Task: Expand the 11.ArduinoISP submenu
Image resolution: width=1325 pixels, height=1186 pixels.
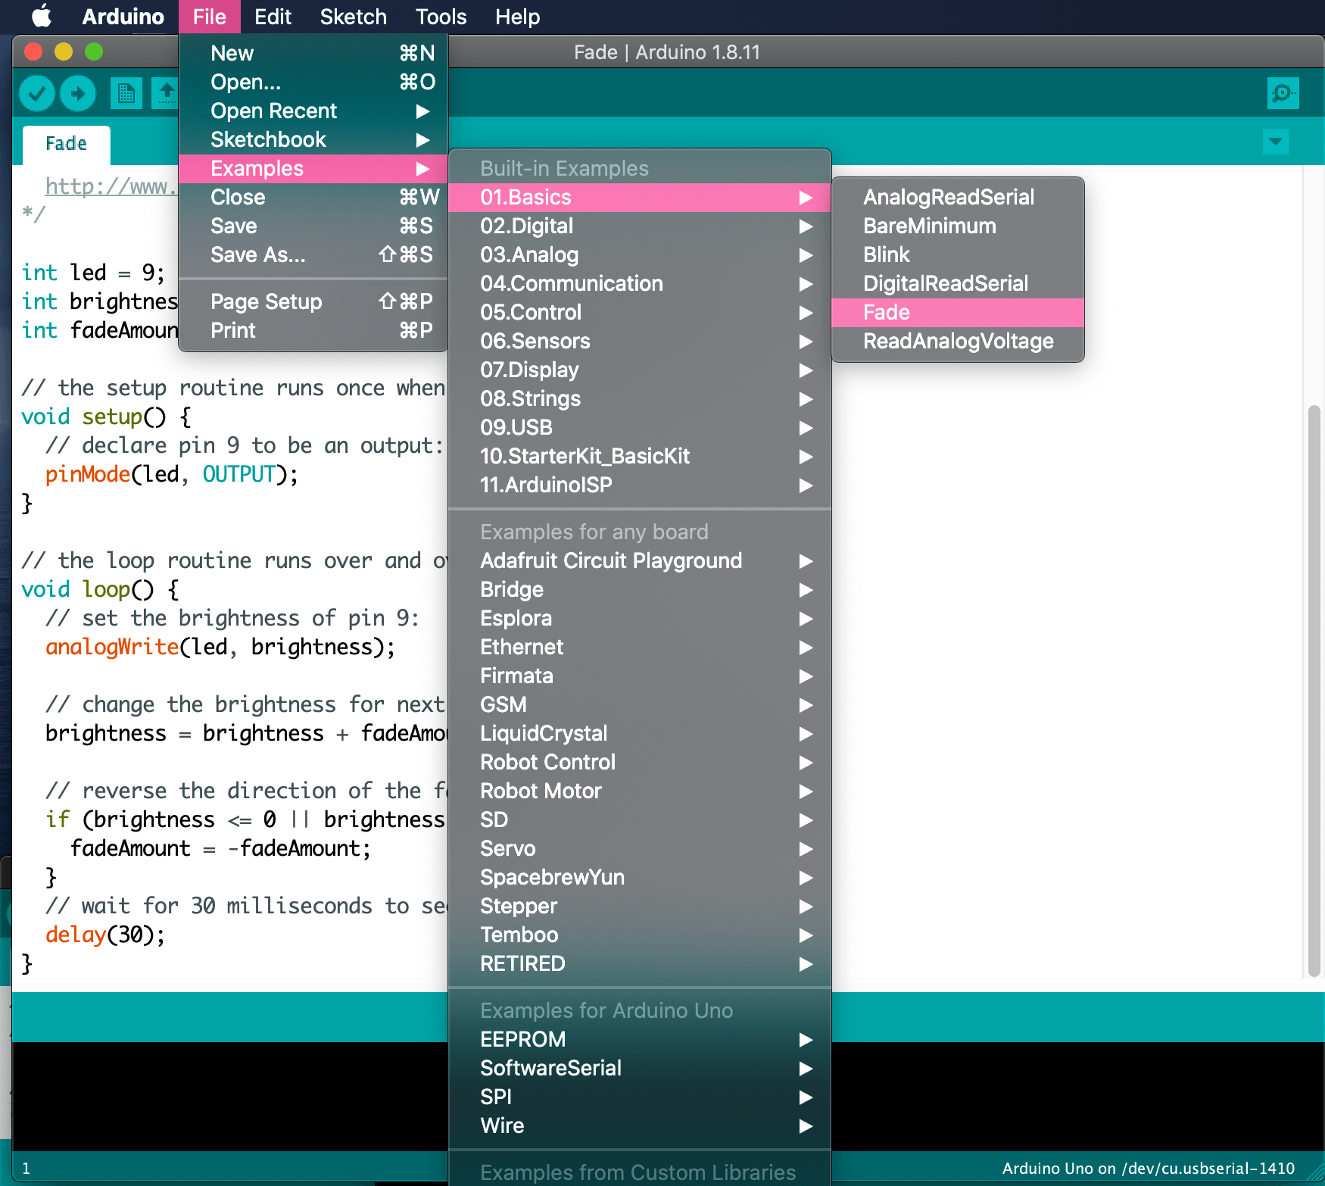Action: (x=640, y=485)
